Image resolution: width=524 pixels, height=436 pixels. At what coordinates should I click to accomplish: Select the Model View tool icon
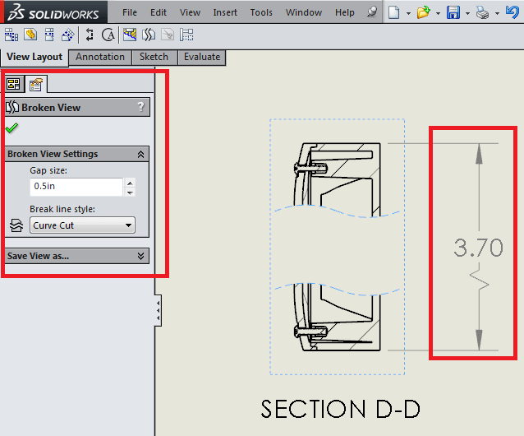point(30,35)
